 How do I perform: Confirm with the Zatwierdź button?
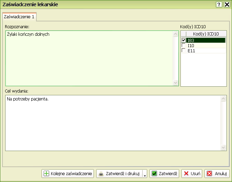[164, 173]
